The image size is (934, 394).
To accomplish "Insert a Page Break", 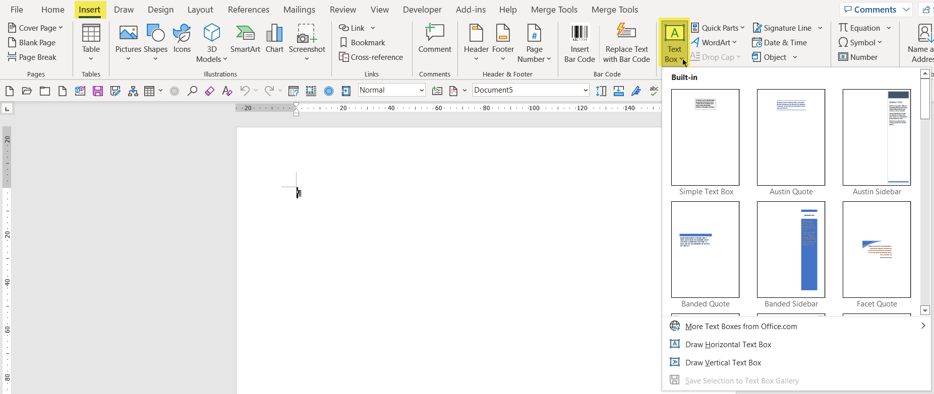I will tap(32, 57).
